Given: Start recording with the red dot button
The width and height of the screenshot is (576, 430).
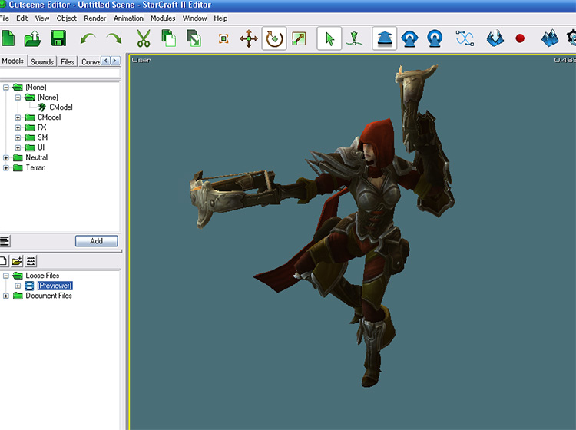Looking at the screenshot, I should pyautogui.click(x=520, y=38).
